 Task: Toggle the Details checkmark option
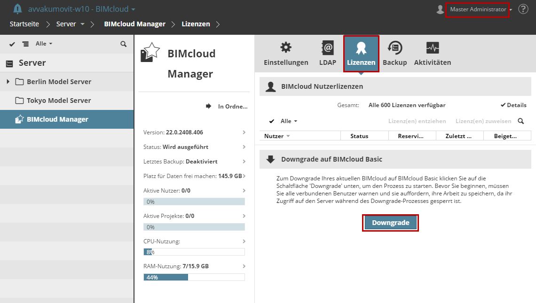tap(513, 105)
